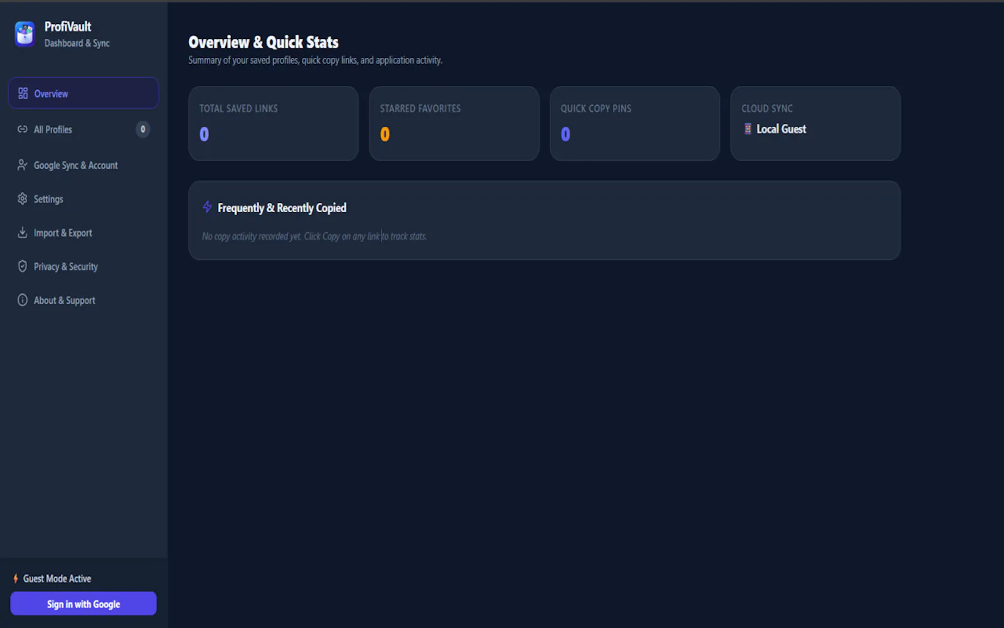The height and width of the screenshot is (628, 1004).
Task: Click the Overview & Quick Stats heading
Action: tap(264, 42)
